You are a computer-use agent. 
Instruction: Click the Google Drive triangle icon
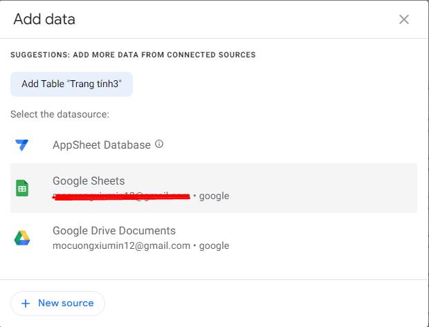point(22,238)
